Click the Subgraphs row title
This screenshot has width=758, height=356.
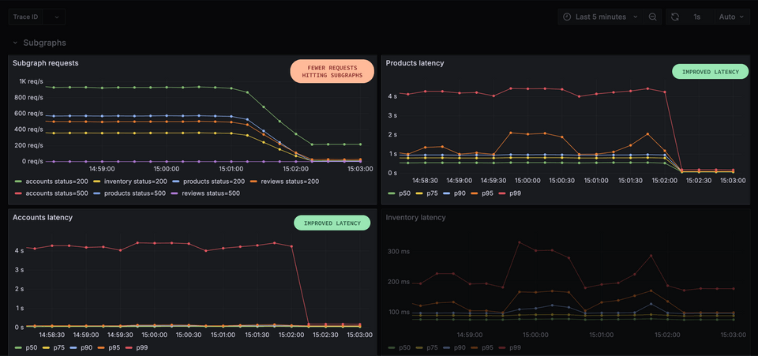pos(44,43)
